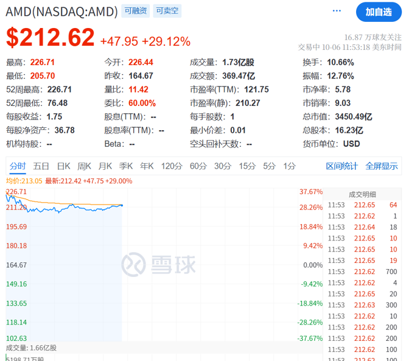Switch to the 15分 interval chart
This screenshot has height=361, width=406.
coord(247,166)
